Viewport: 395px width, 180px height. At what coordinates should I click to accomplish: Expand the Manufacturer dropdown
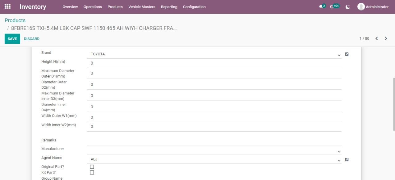pos(339,152)
